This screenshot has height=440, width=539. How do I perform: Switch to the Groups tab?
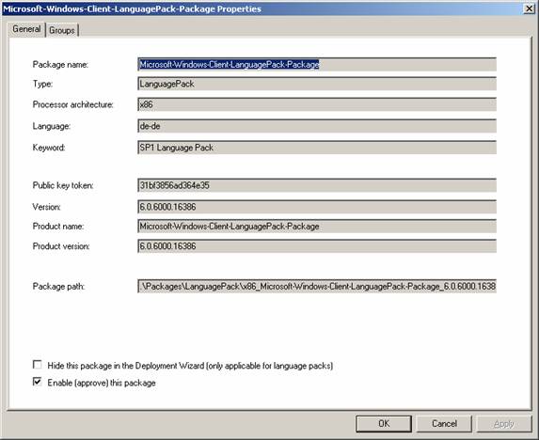click(x=62, y=30)
